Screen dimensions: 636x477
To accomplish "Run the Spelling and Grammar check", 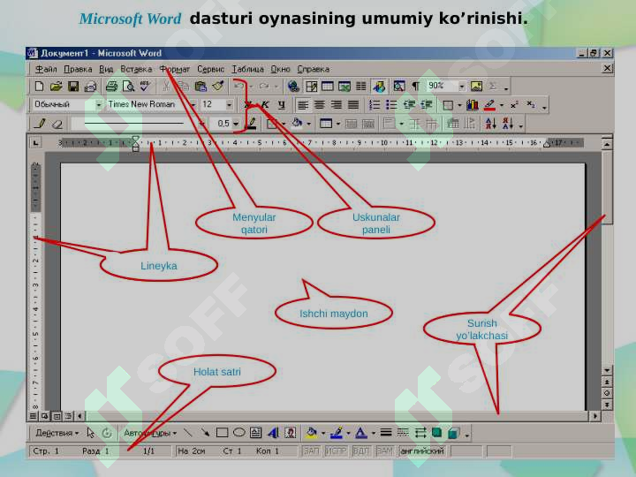I will pos(145,86).
